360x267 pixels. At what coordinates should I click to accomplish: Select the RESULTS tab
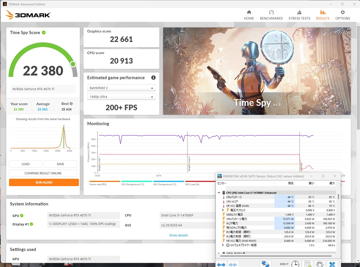323,15
